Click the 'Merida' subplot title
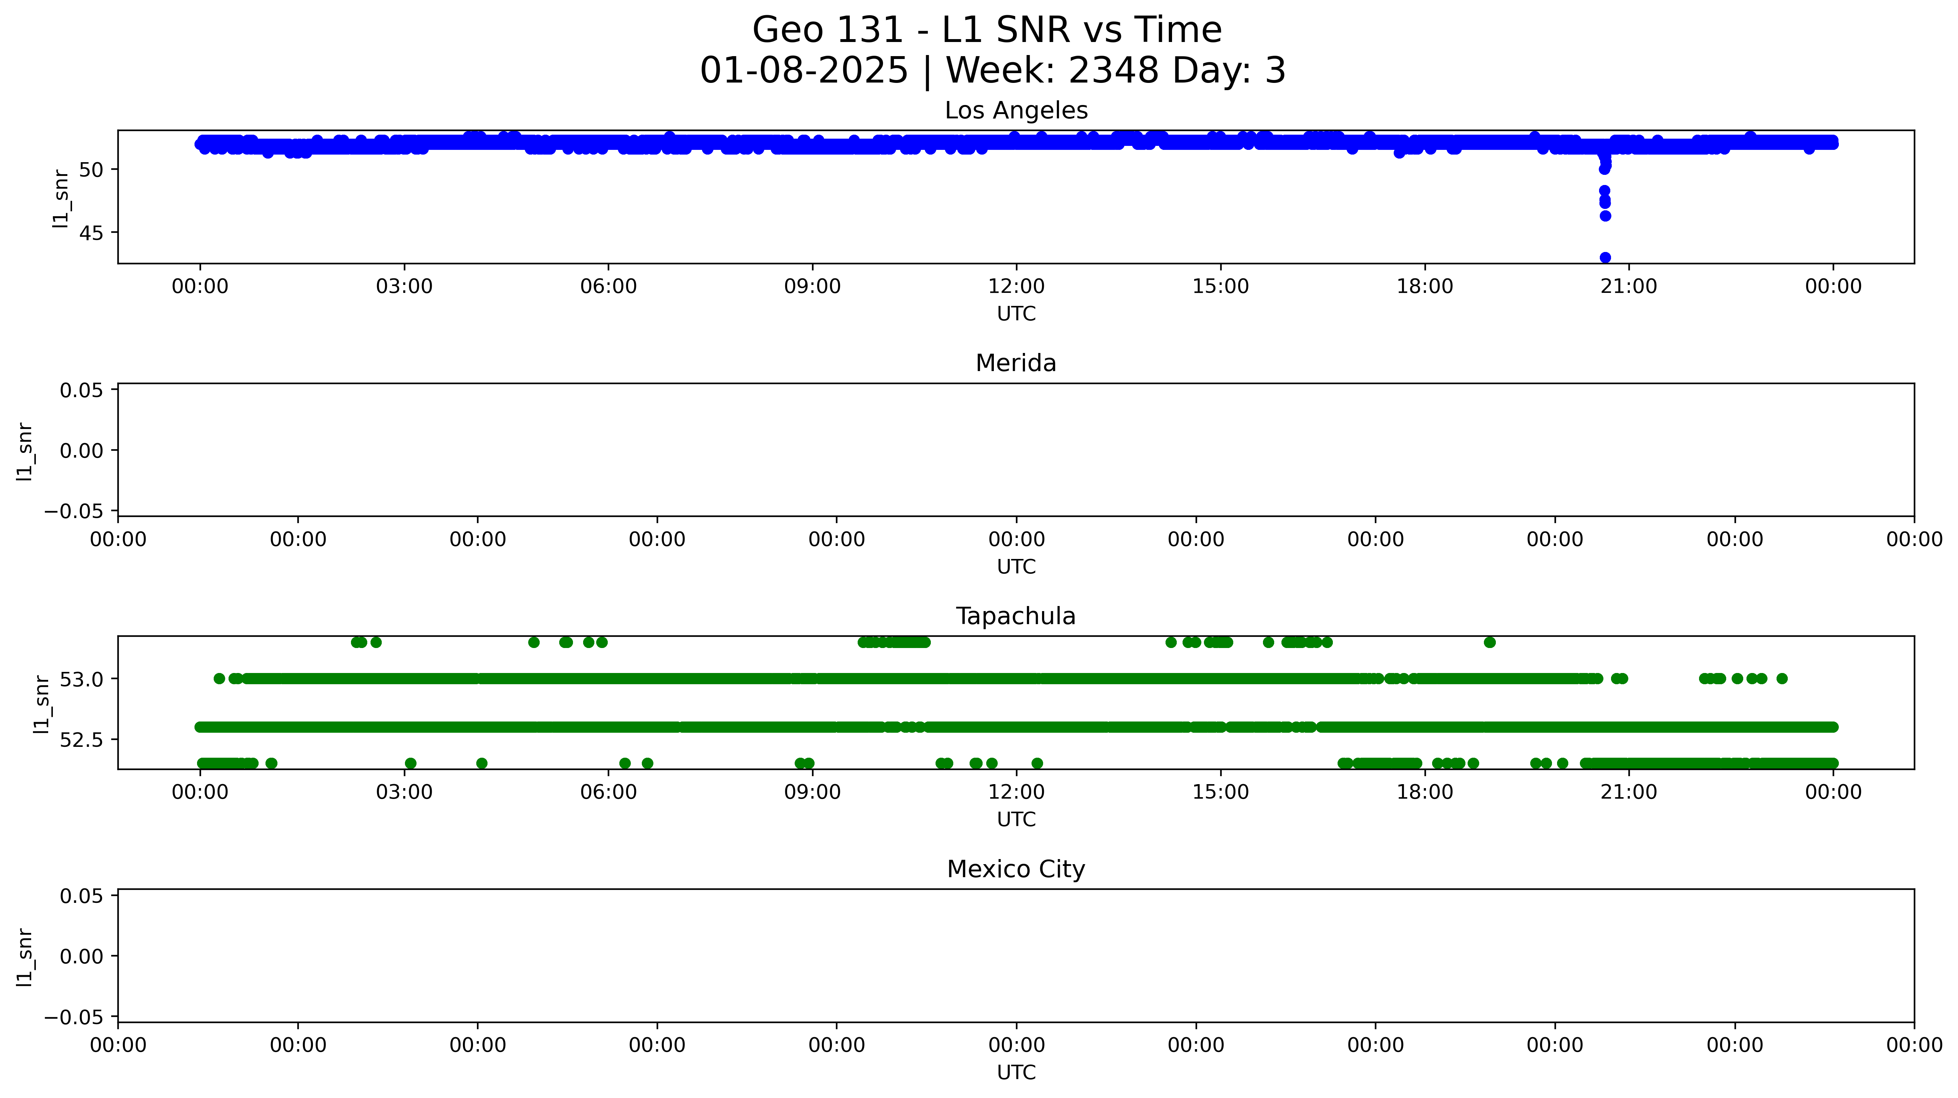Image resolution: width=1958 pixels, height=1098 pixels. (x=1016, y=363)
